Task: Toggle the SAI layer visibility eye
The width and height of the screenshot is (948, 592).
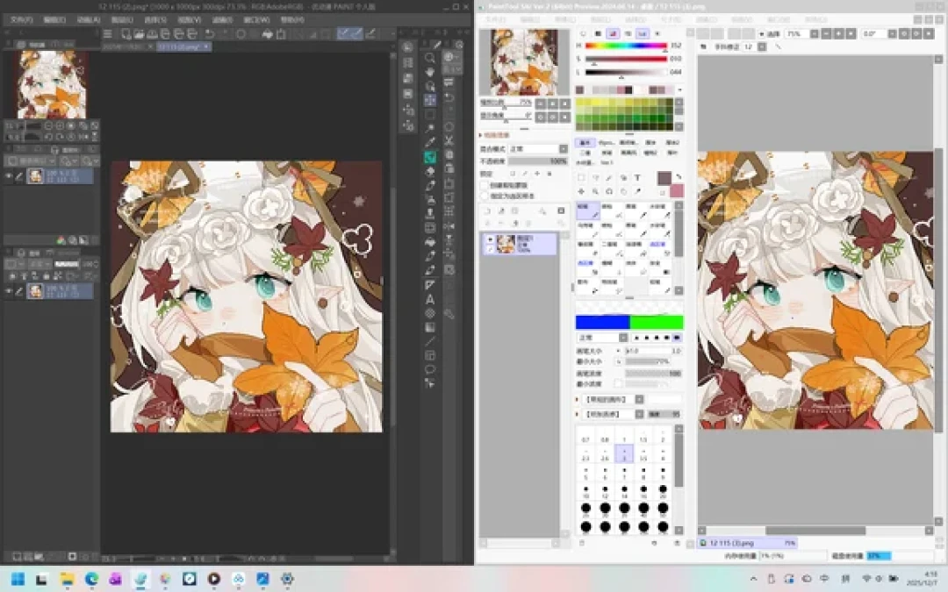Action: [x=490, y=239]
